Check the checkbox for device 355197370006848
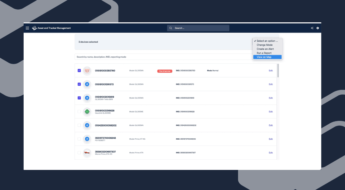345x190 pixels. (x=79, y=139)
